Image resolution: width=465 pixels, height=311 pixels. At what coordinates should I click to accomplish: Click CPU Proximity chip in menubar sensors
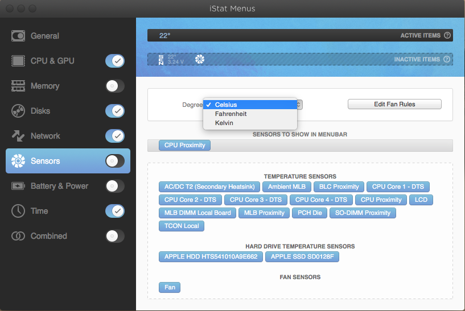(x=184, y=145)
